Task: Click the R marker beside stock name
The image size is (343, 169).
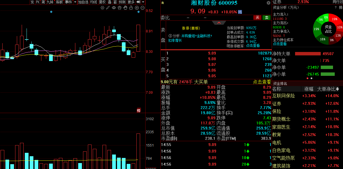Action: click(163, 3)
